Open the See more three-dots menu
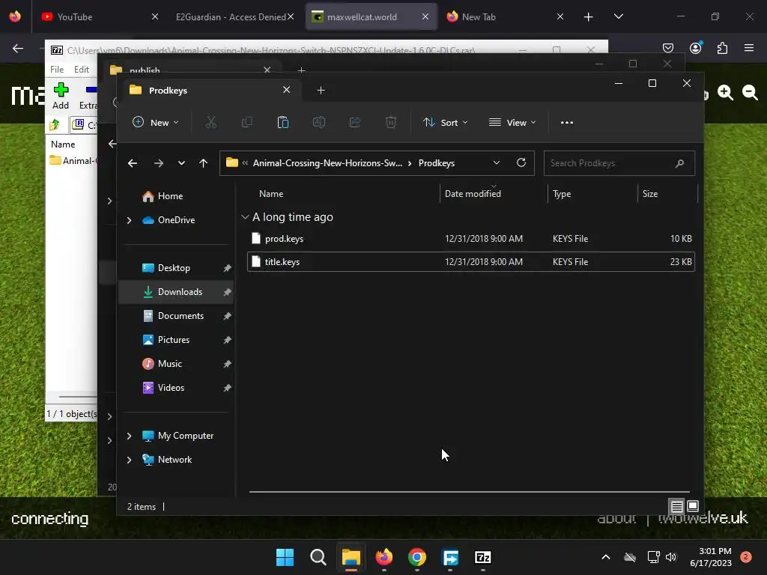The width and height of the screenshot is (767, 575). (567, 123)
